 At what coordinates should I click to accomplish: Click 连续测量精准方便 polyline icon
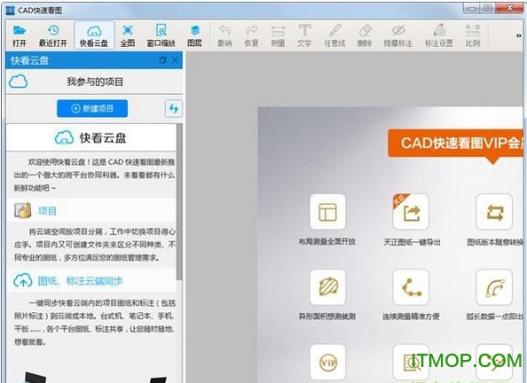(411, 287)
